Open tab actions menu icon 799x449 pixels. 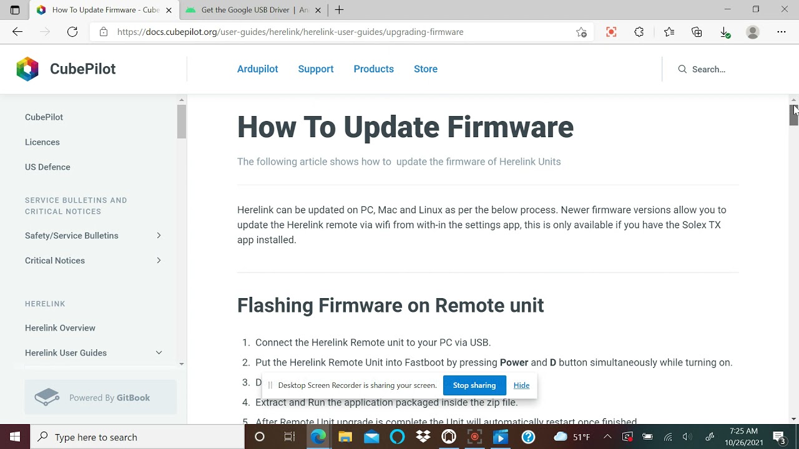tap(15, 10)
